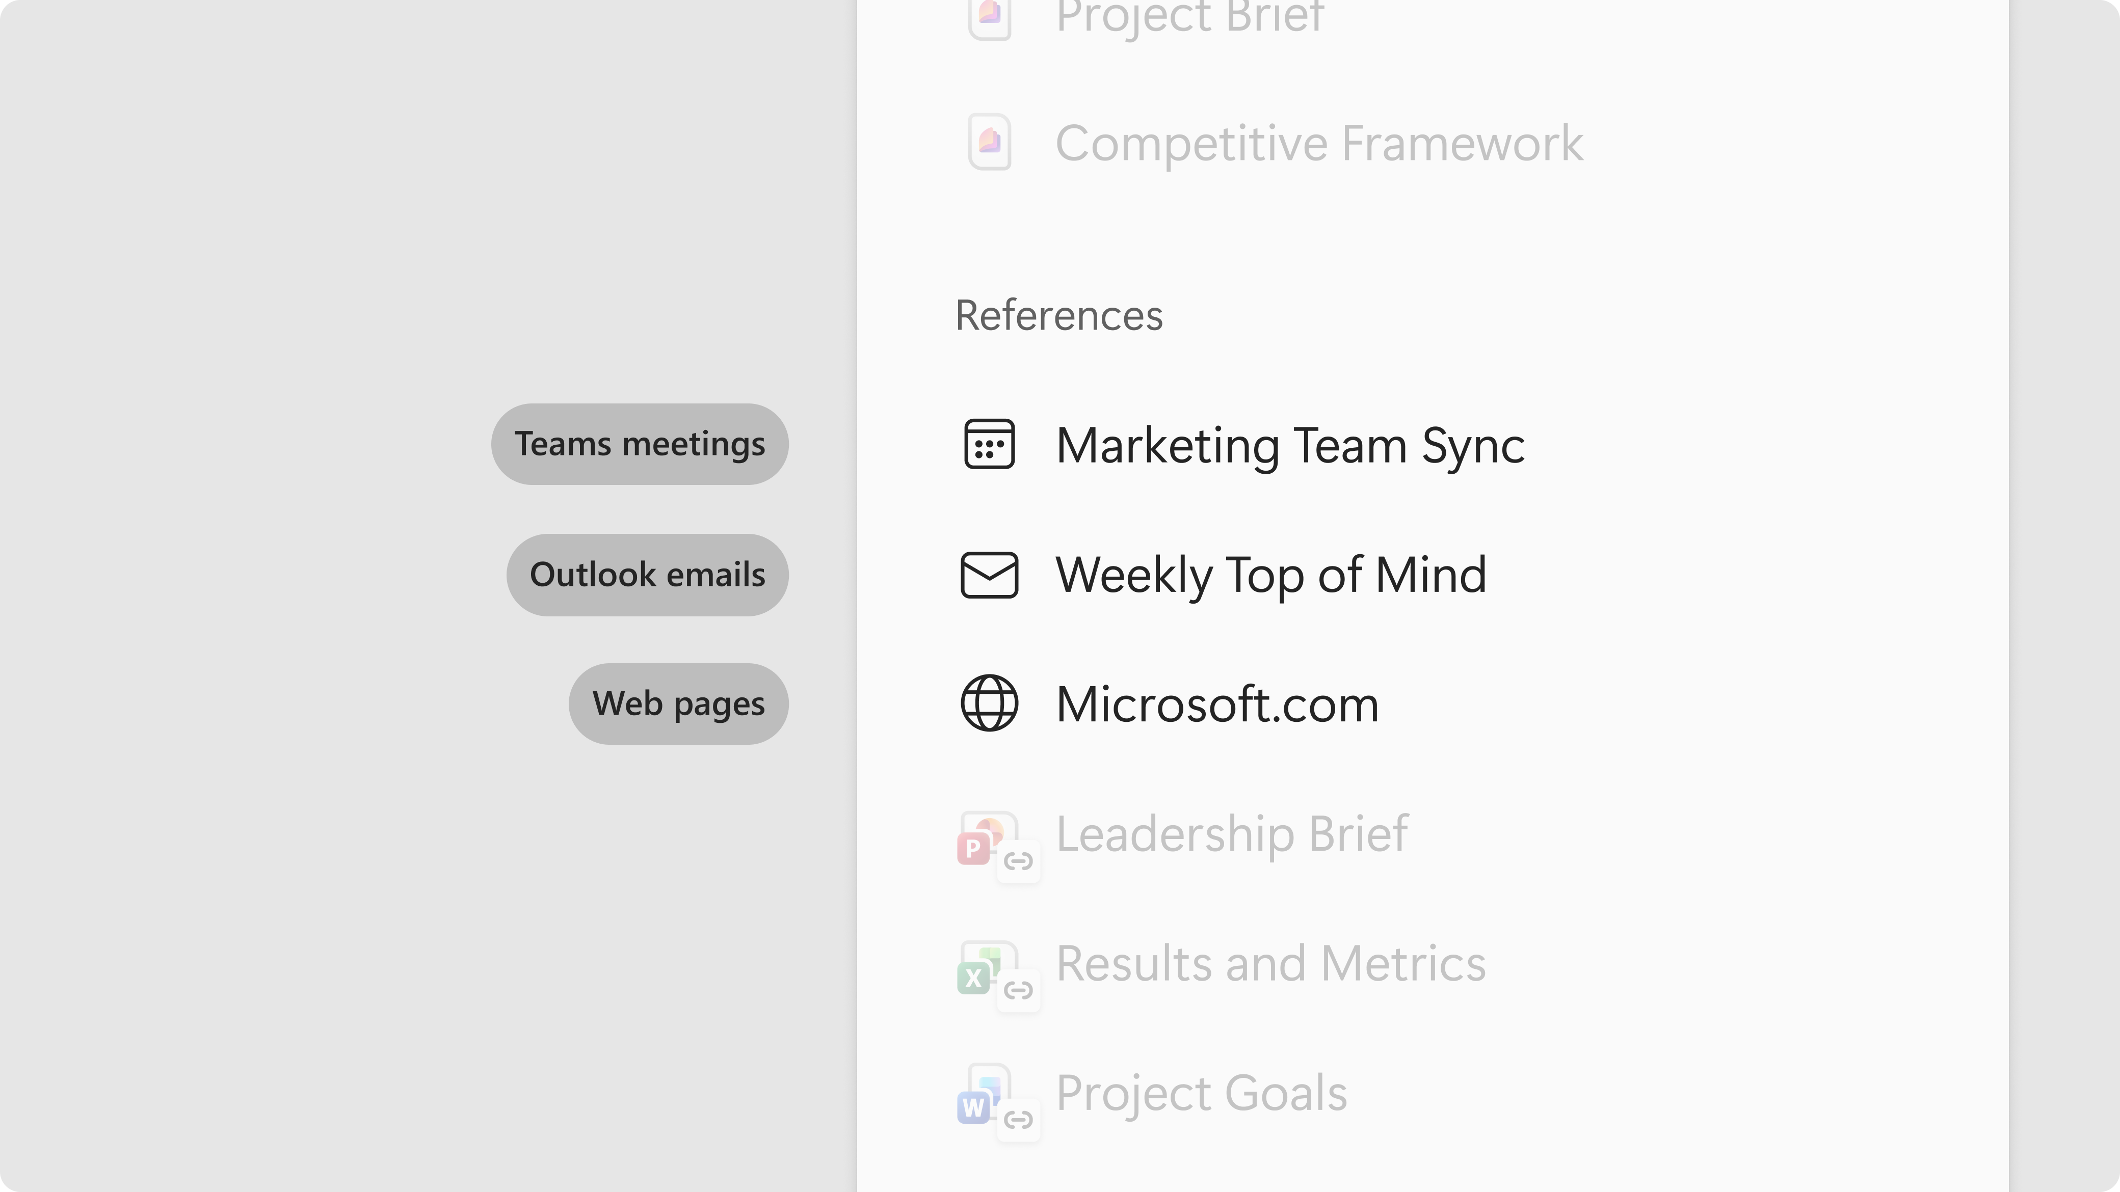Click the page icon beside Competitive Framework
2120x1192 pixels.
tap(989, 142)
